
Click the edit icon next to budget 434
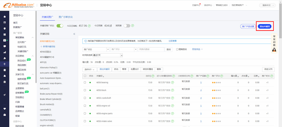point(111,26)
